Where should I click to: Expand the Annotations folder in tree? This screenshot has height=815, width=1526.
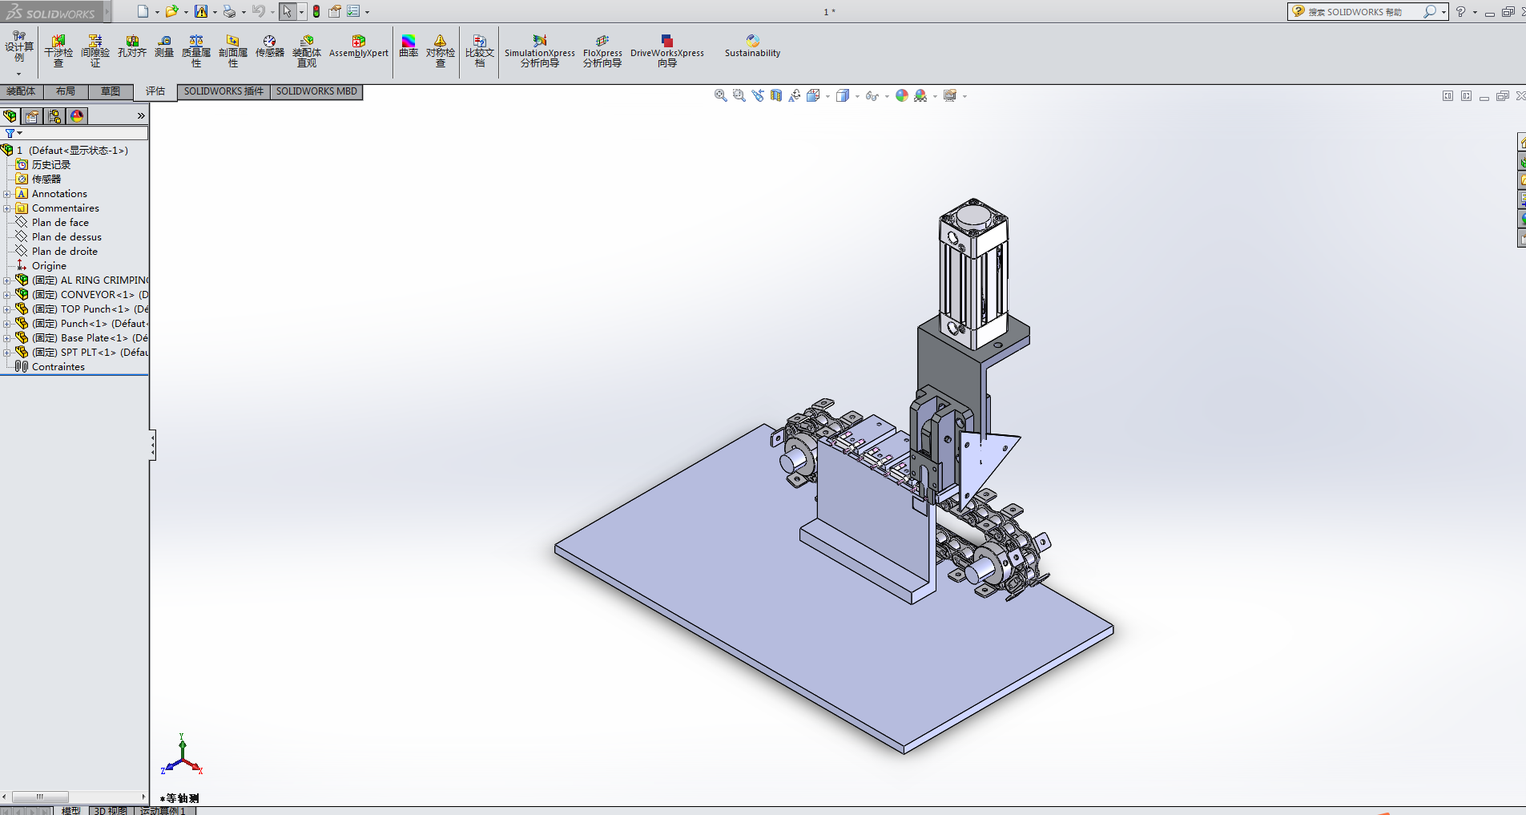click(7, 194)
